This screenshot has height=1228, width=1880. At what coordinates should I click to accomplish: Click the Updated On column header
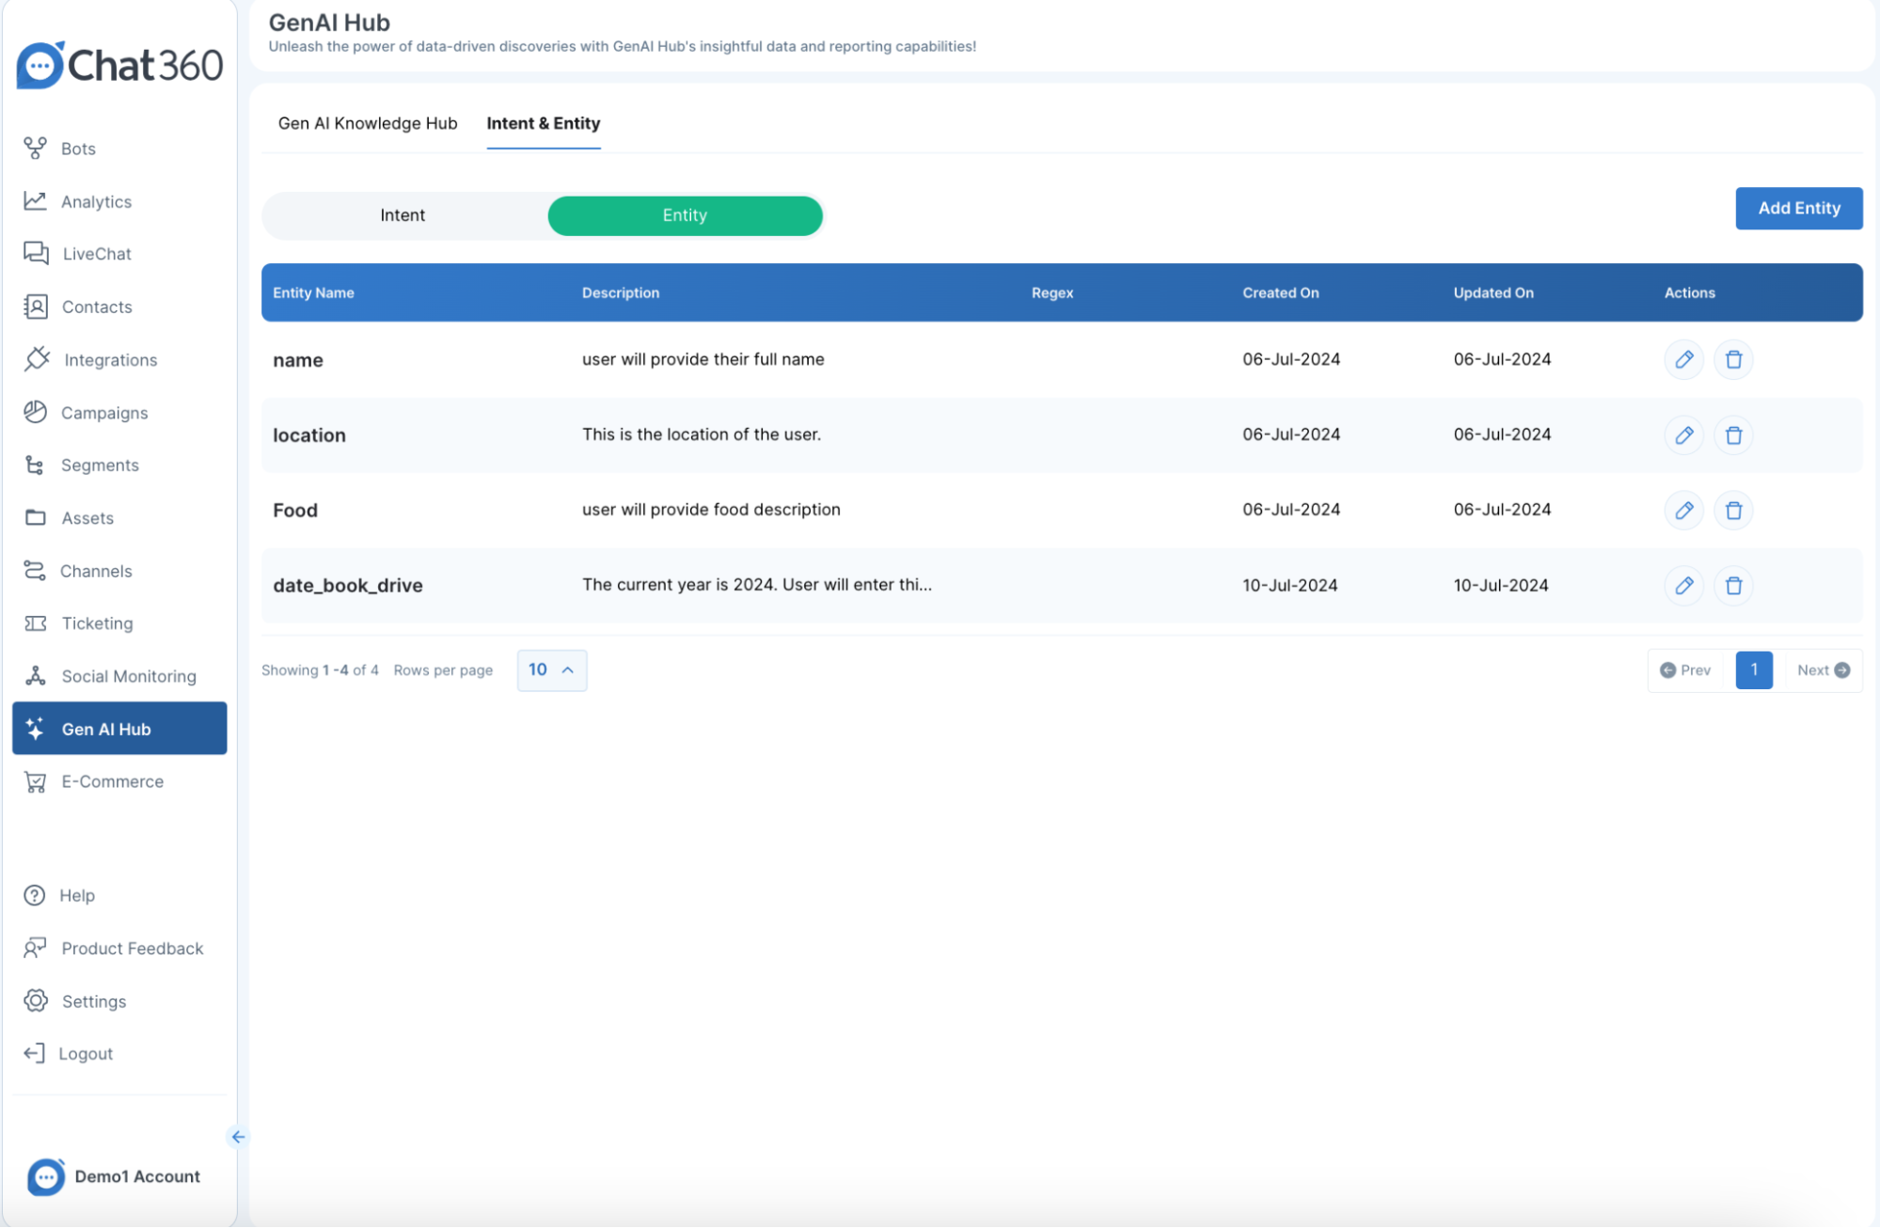click(x=1493, y=292)
